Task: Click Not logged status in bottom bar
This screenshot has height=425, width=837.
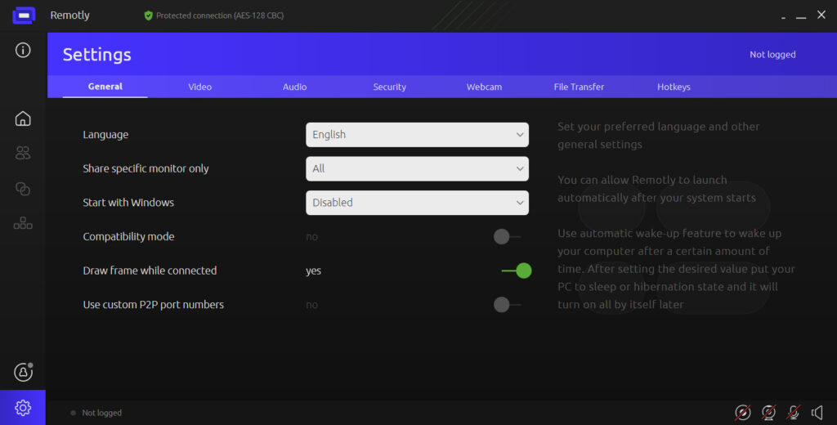Action: (x=101, y=413)
